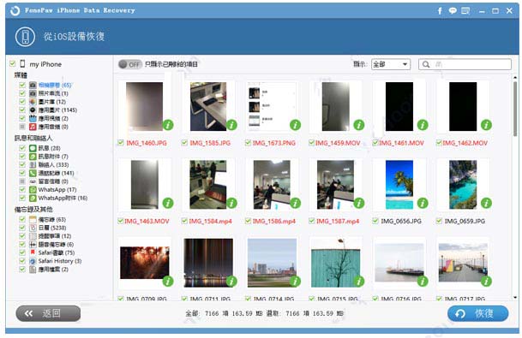Click the my iPhone device label
The width and height of the screenshot is (522, 338).
point(45,64)
